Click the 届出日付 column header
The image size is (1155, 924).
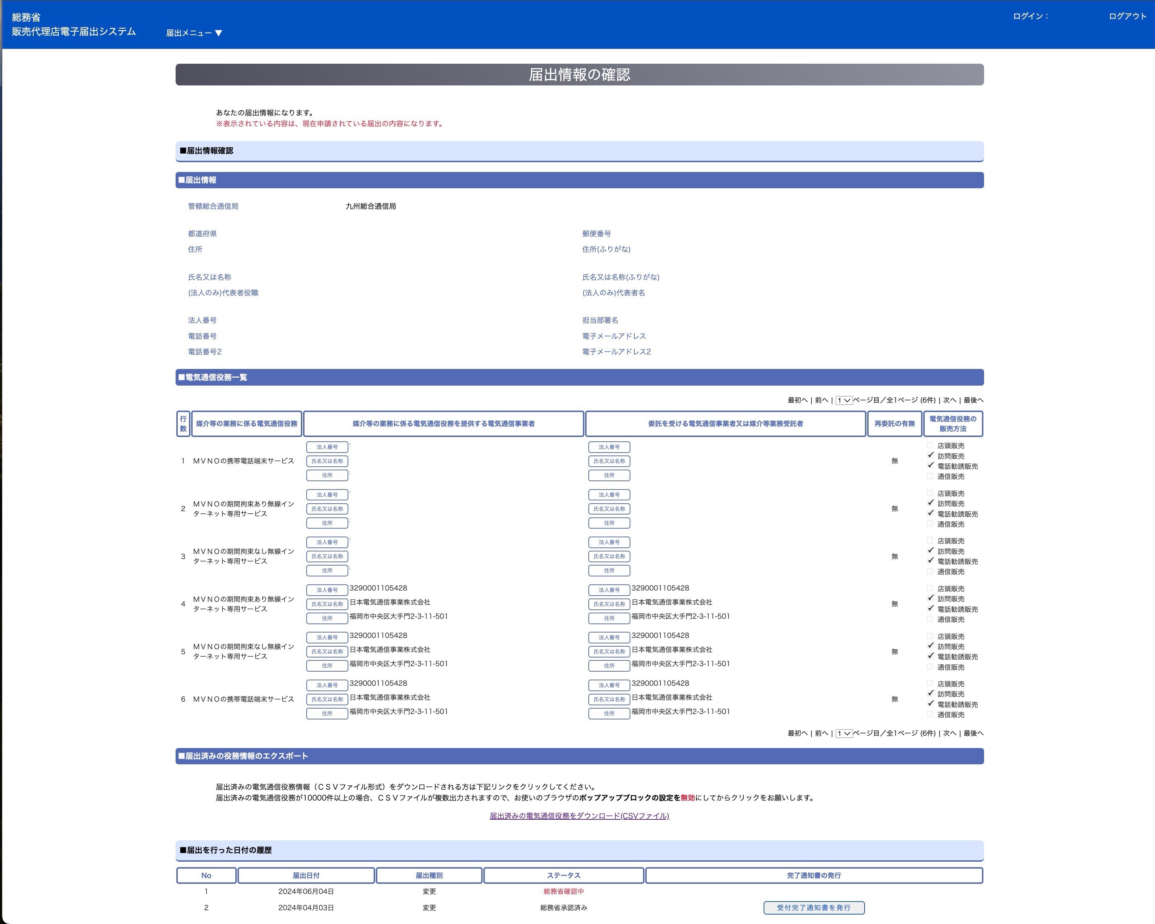tap(306, 875)
